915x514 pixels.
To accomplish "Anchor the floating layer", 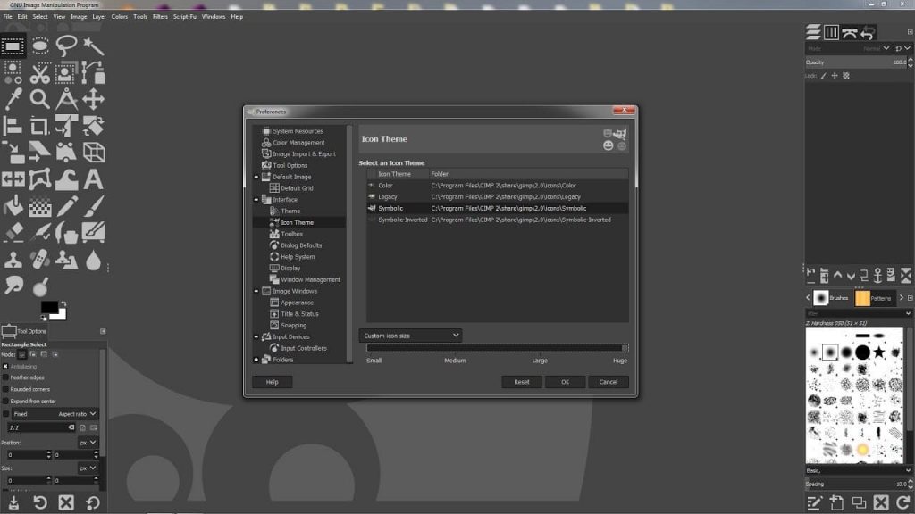I will pos(877,275).
